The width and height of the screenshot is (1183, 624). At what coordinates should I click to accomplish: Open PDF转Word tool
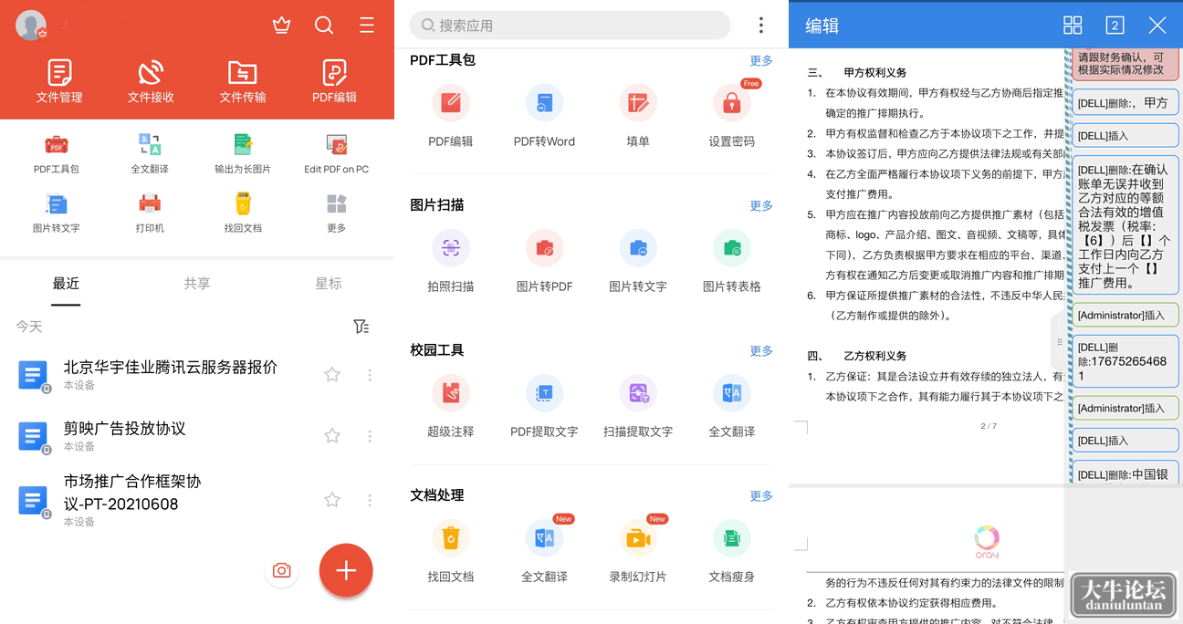point(544,116)
